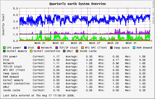Click the Week 21 x-axis label
The width and height of the screenshot is (155, 99).
pyautogui.click(x=40, y=43)
